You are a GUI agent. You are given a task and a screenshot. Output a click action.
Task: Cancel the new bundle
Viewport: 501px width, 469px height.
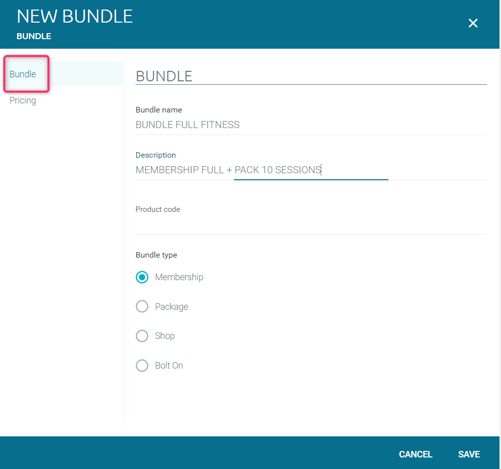(415, 454)
